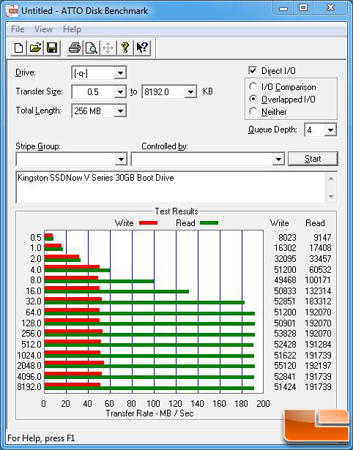Image resolution: width=353 pixels, height=450 pixels.
Task: Click the write value 53828
Action: click(285, 334)
